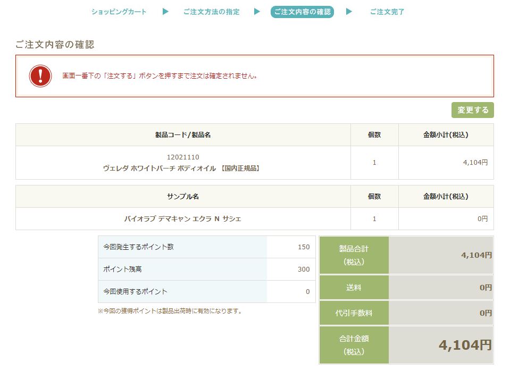Click the サンプル名 column header
The height and width of the screenshot is (371, 510).
tap(183, 196)
